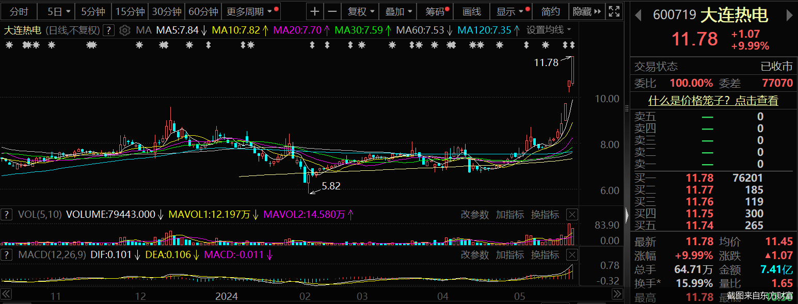Switch to the 30分钟 period tab
Screen dimensions: 798x304
click(167, 11)
